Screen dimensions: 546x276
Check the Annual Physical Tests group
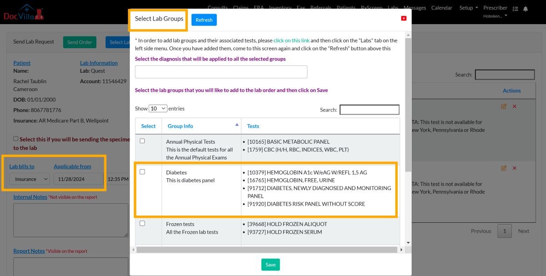tap(142, 141)
